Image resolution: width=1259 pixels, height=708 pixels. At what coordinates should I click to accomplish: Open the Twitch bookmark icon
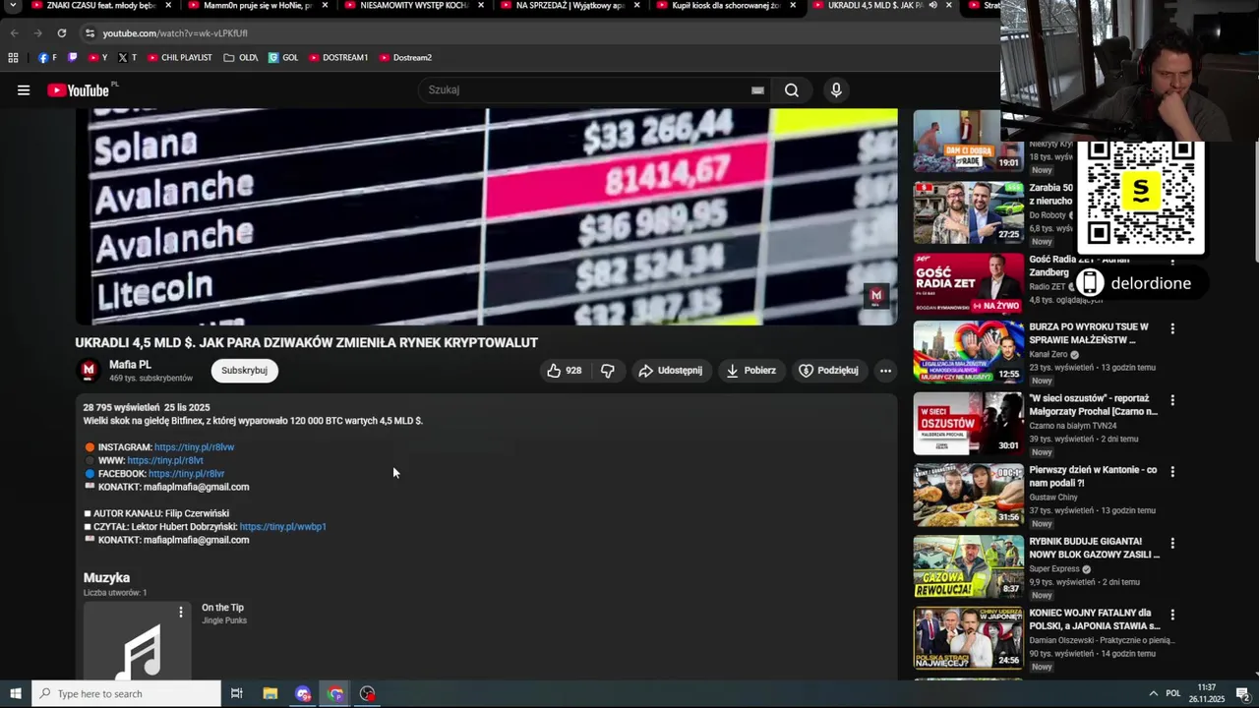coord(72,58)
